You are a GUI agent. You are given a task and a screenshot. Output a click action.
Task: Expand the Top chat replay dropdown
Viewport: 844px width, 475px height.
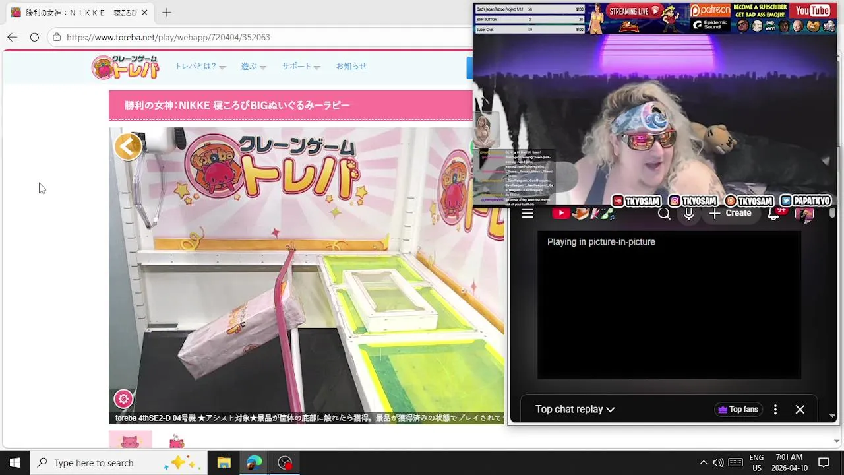pyautogui.click(x=575, y=410)
